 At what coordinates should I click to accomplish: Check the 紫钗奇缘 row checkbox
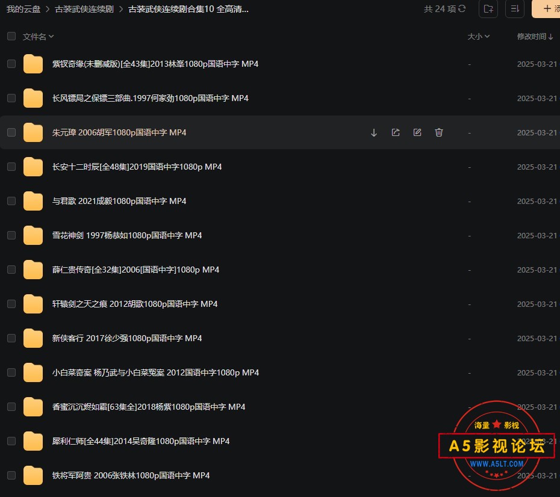click(11, 64)
